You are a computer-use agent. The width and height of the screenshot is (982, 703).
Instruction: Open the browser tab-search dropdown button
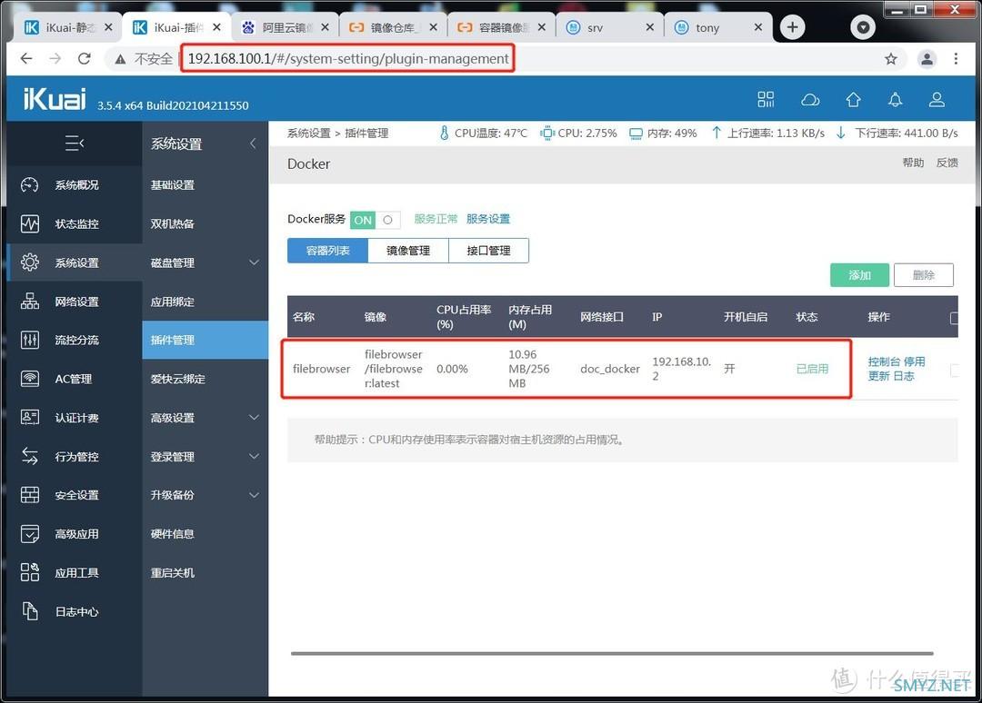pyautogui.click(x=862, y=27)
